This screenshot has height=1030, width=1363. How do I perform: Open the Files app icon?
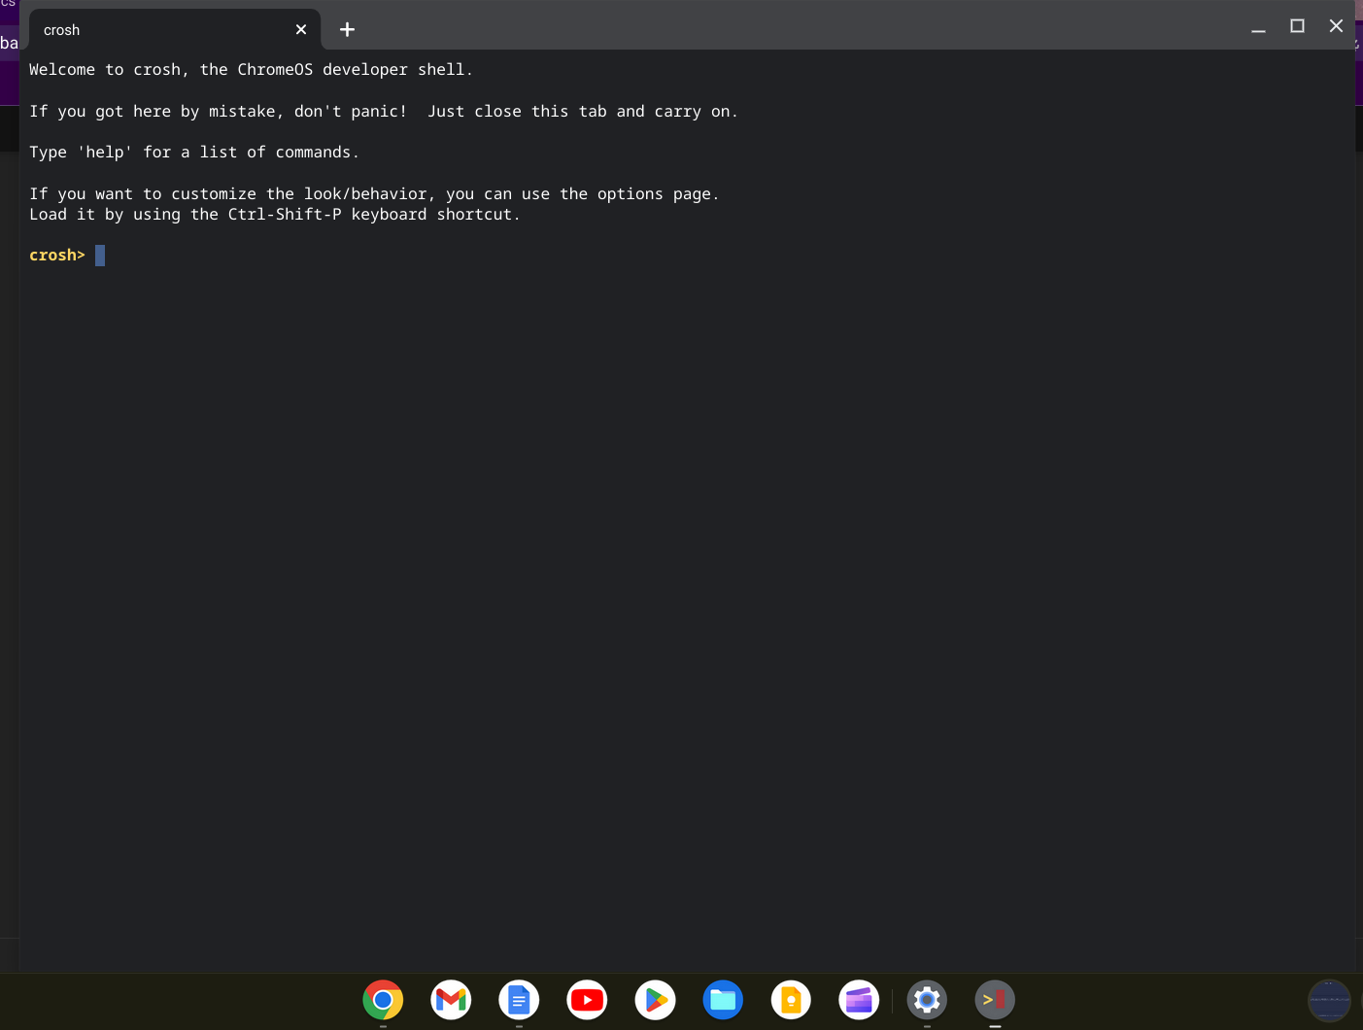(x=723, y=999)
